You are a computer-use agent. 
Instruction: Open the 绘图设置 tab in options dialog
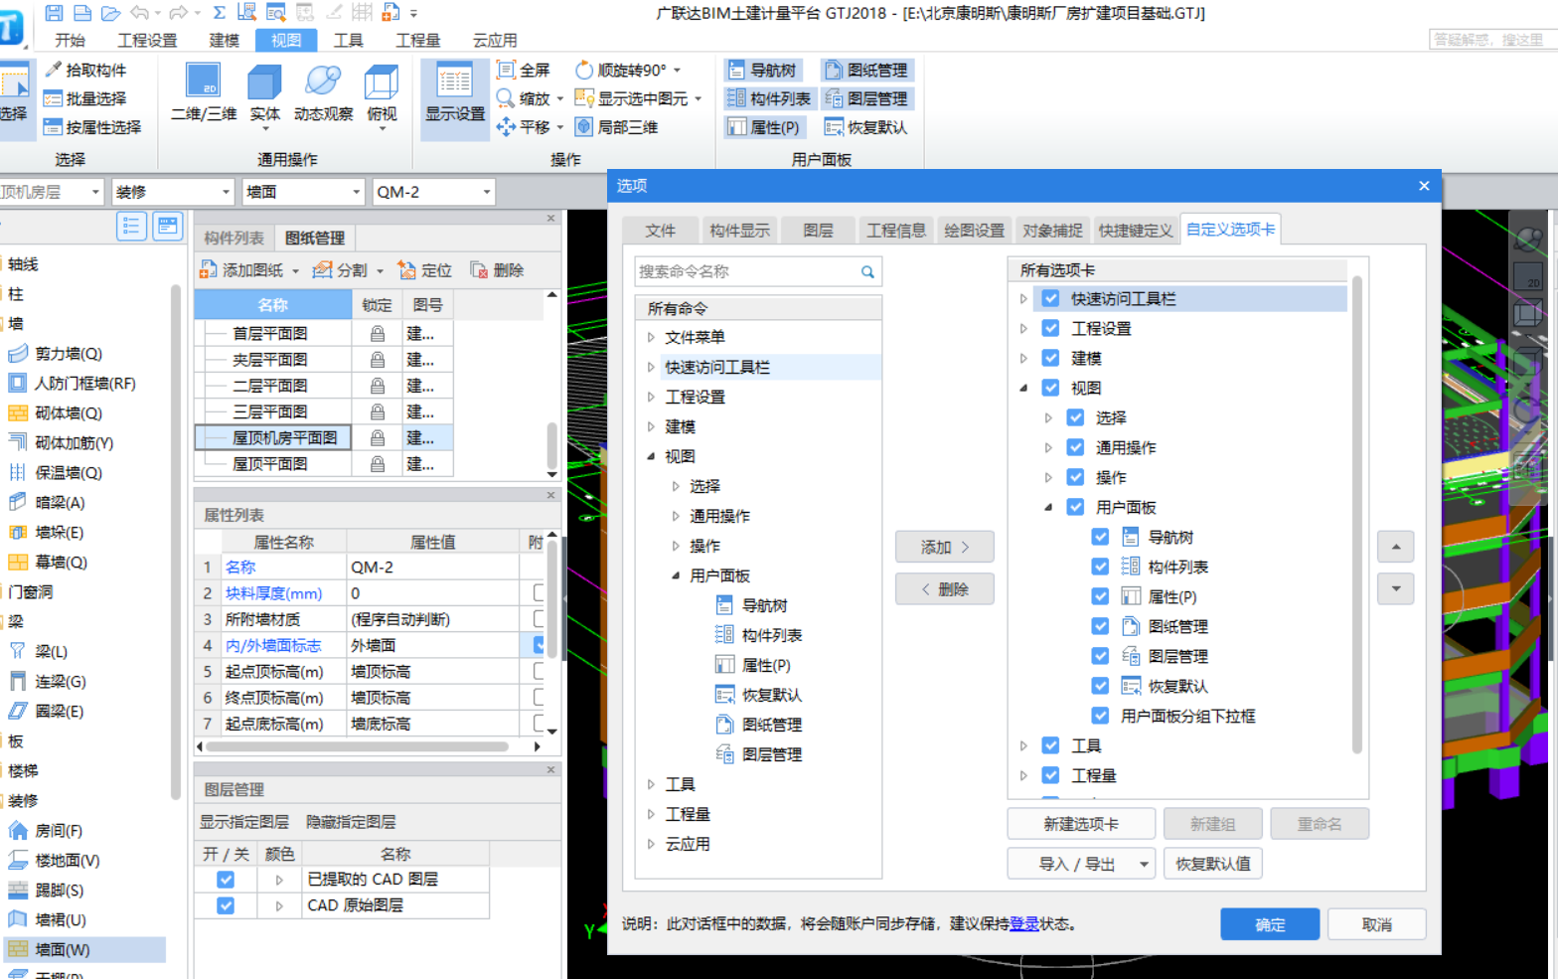[x=974, y=231]
